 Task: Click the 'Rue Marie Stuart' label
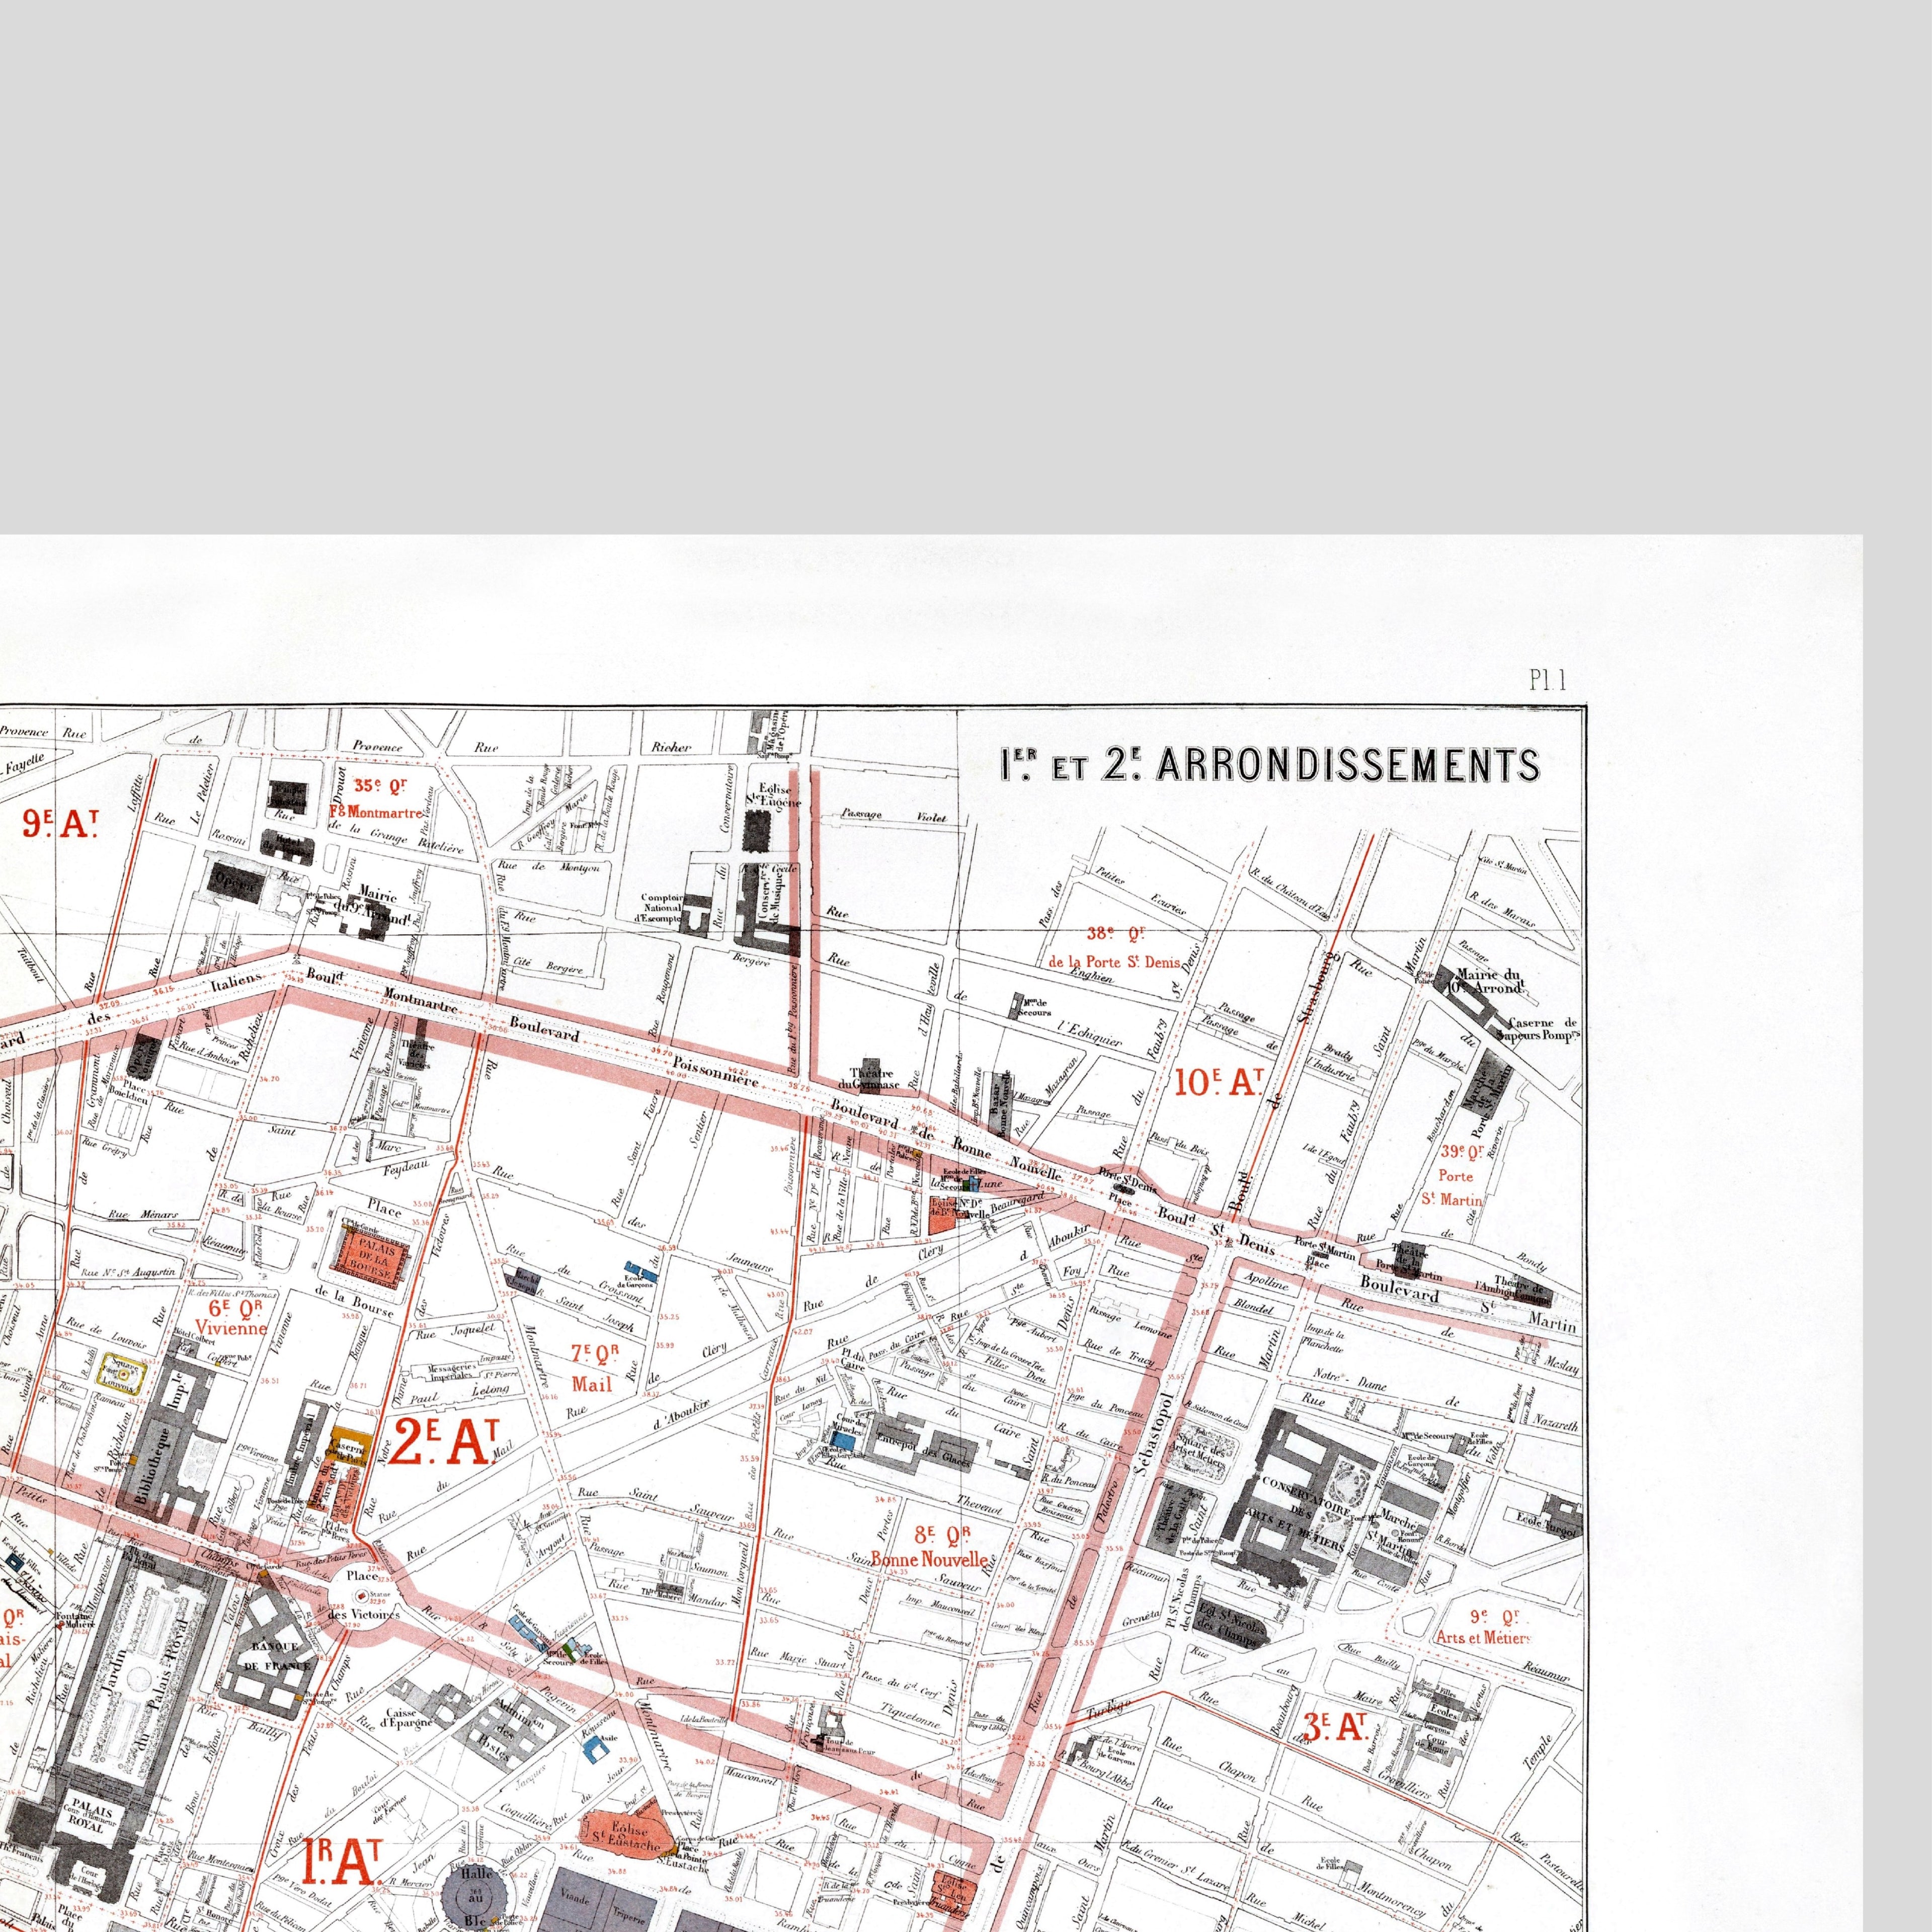798,1659
